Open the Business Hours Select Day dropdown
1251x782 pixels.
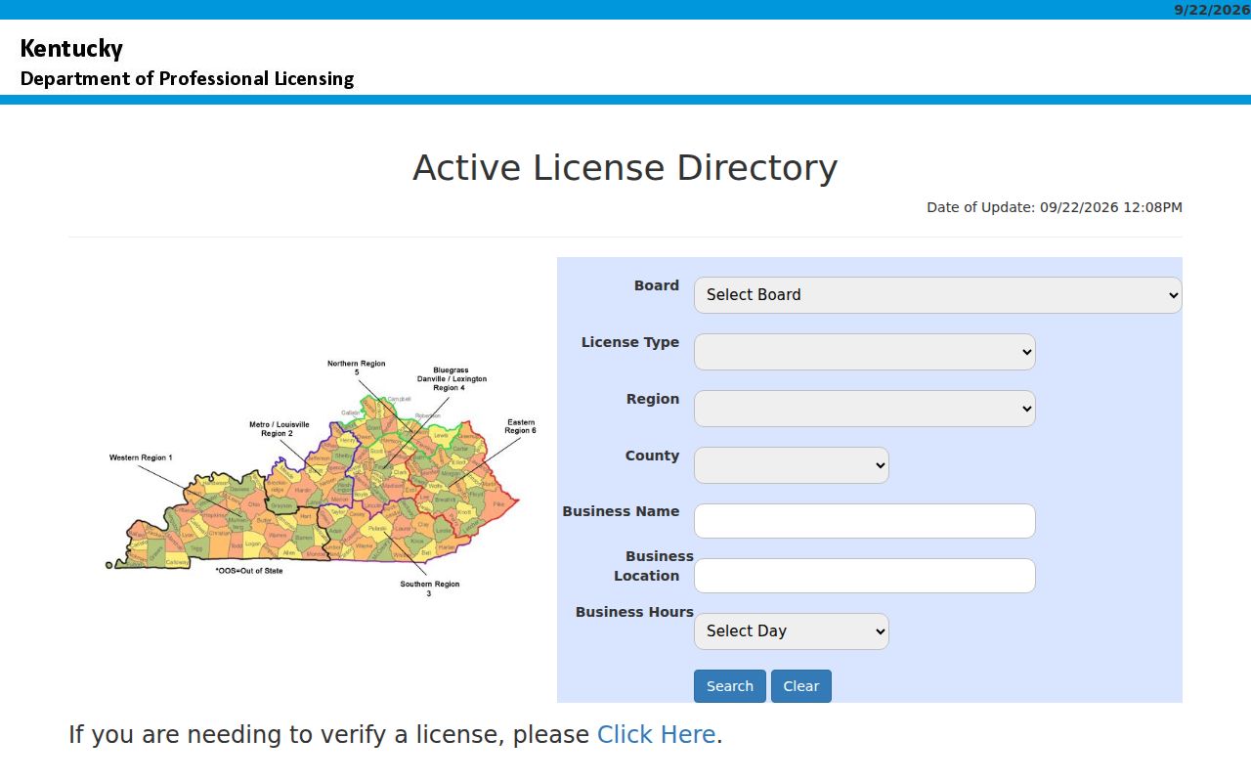click(x=791, y=631)
